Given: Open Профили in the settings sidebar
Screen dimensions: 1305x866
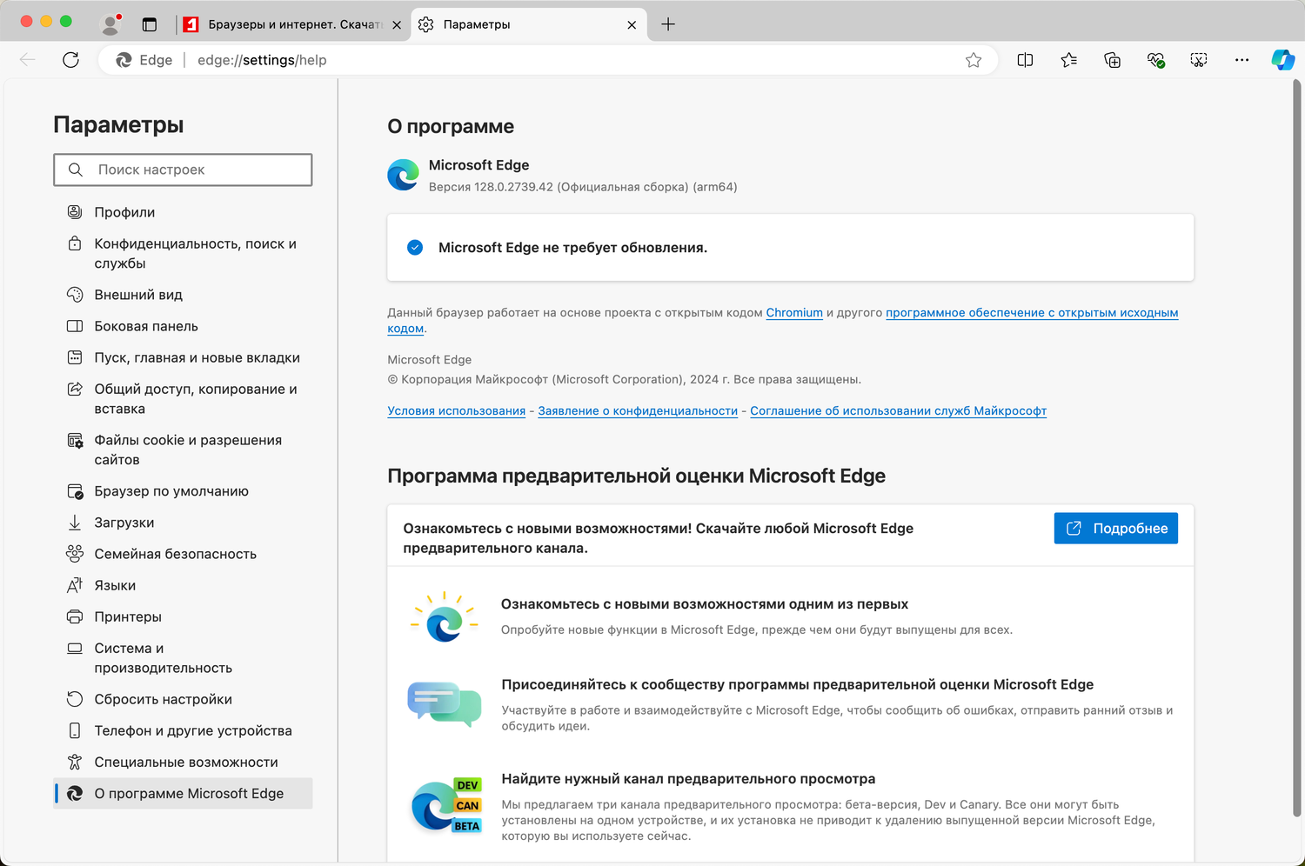Looking at the screenshot, I should click(124, 212).
